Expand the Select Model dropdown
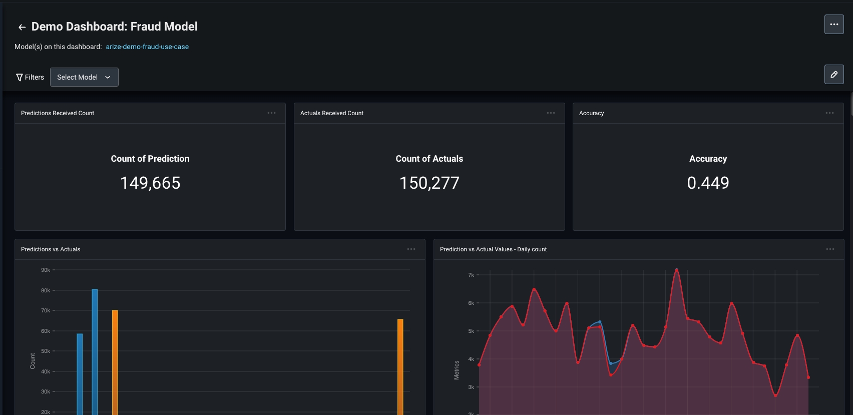The image size is (853, 415). [x=84, y=77]
